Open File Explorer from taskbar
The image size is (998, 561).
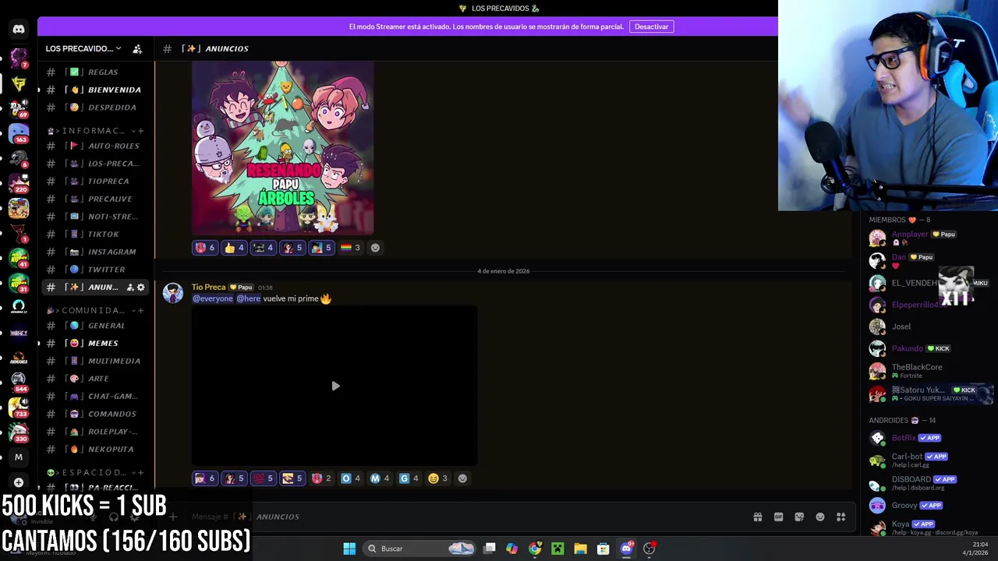point(580,549)
